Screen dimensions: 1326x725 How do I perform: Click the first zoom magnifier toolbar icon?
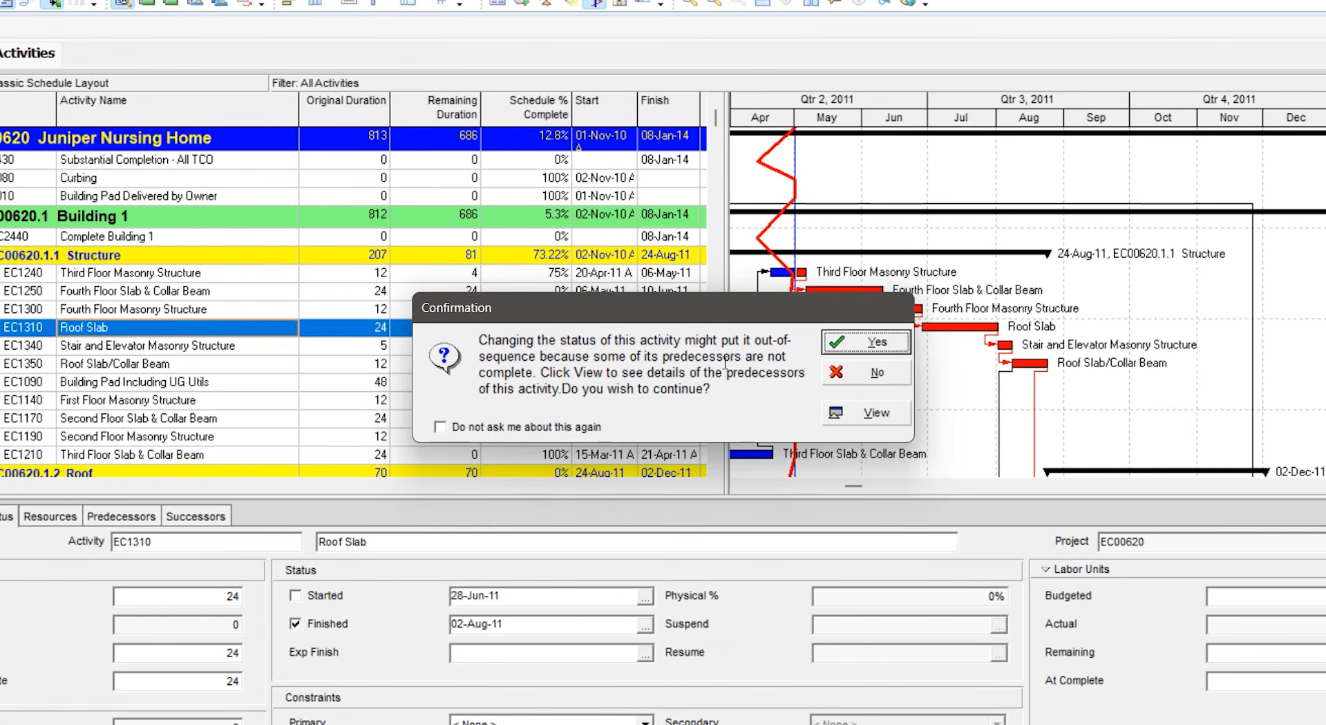(689, 3)
